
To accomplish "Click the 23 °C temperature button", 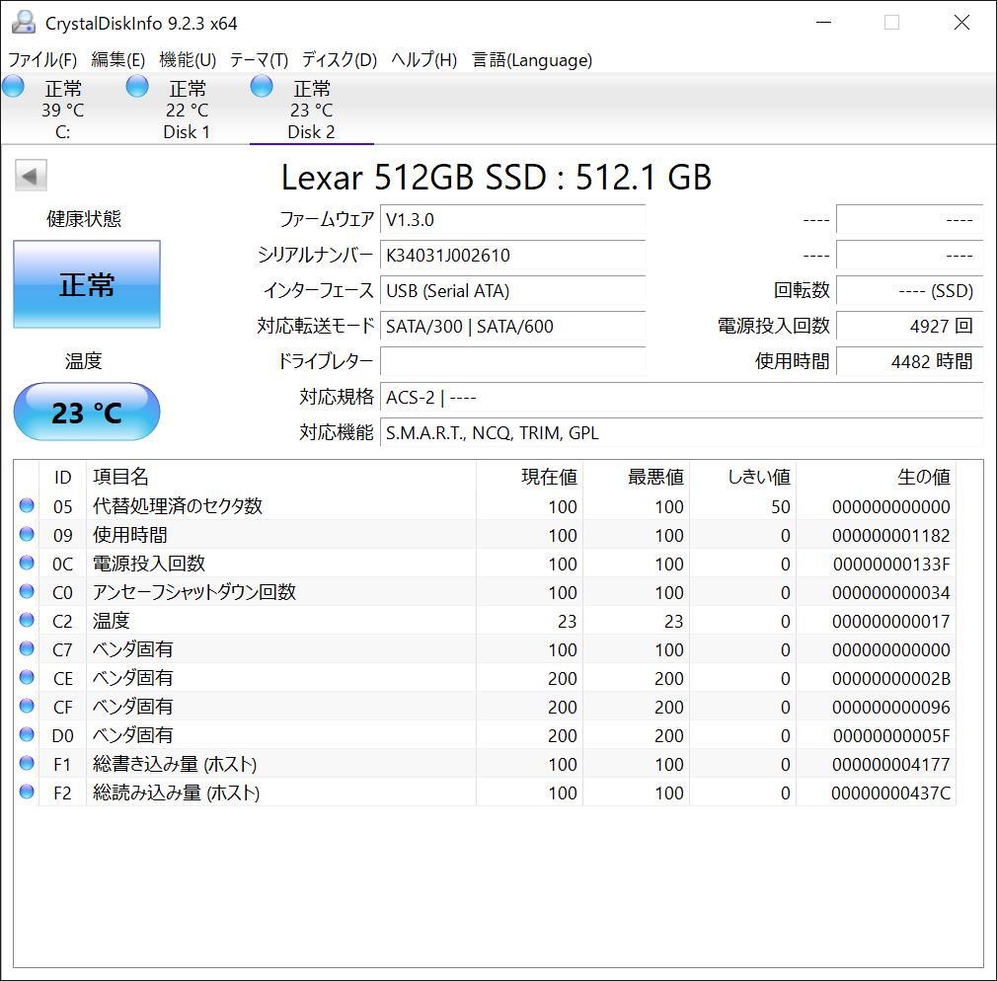I will pos(87,412).
